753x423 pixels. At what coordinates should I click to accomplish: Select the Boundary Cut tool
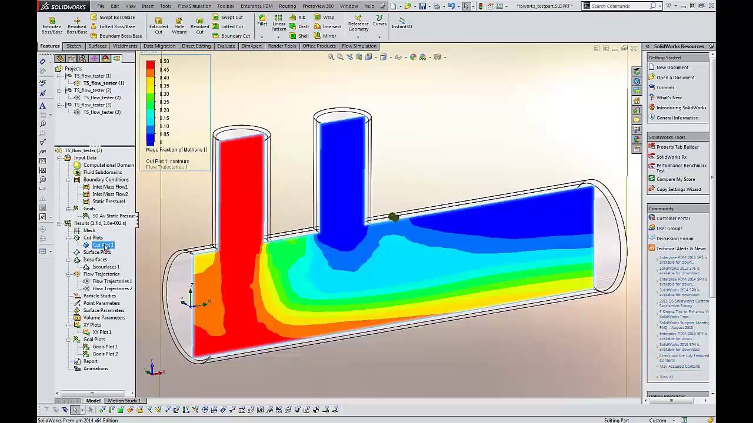click(x=231, y=36)
